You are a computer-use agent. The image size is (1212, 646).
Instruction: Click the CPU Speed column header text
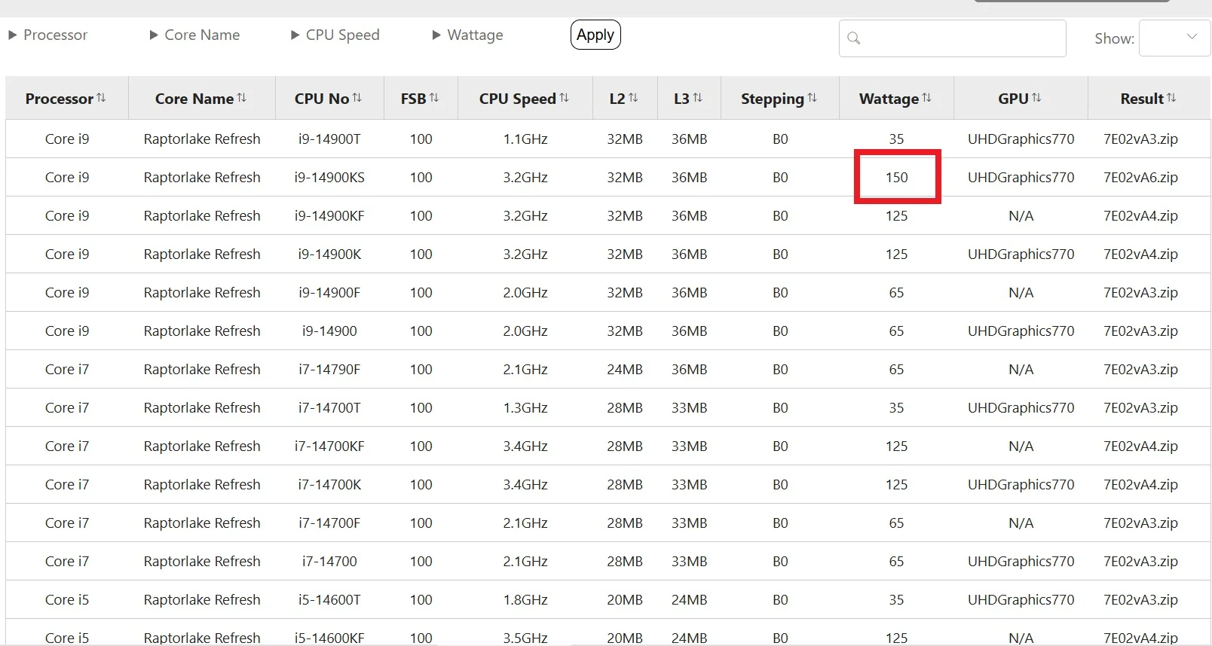pyautogui.click(x=518, y=99)
